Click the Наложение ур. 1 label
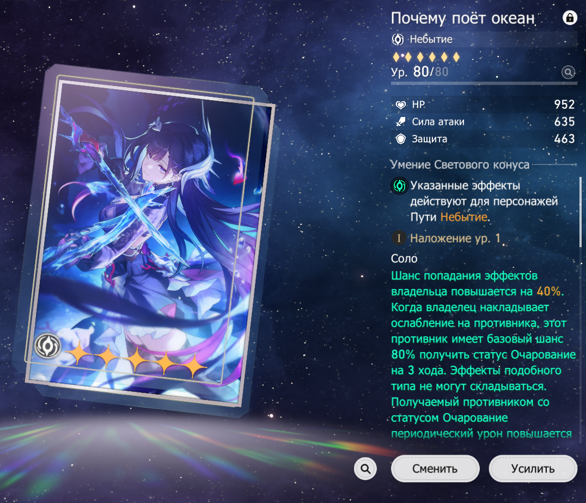Screen dimensions: 586x503 (455, 238)
